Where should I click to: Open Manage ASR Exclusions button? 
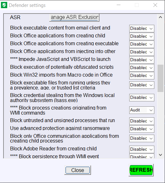[74, 18]
